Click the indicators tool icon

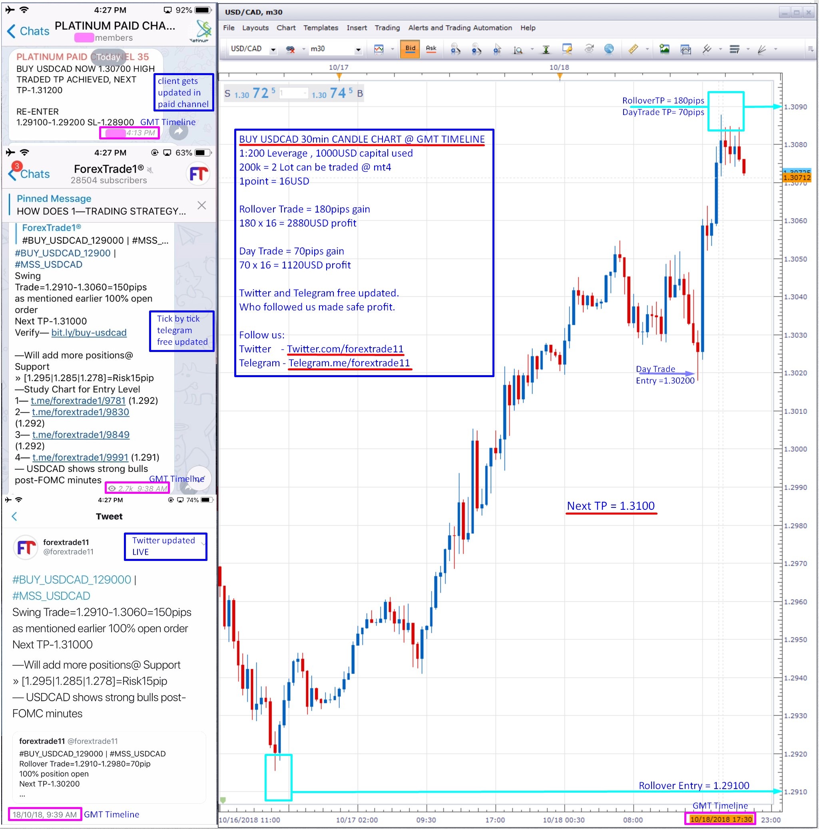point(707,49)
